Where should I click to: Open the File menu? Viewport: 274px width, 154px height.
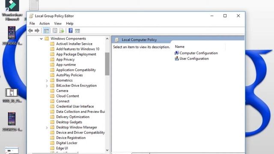32,24
